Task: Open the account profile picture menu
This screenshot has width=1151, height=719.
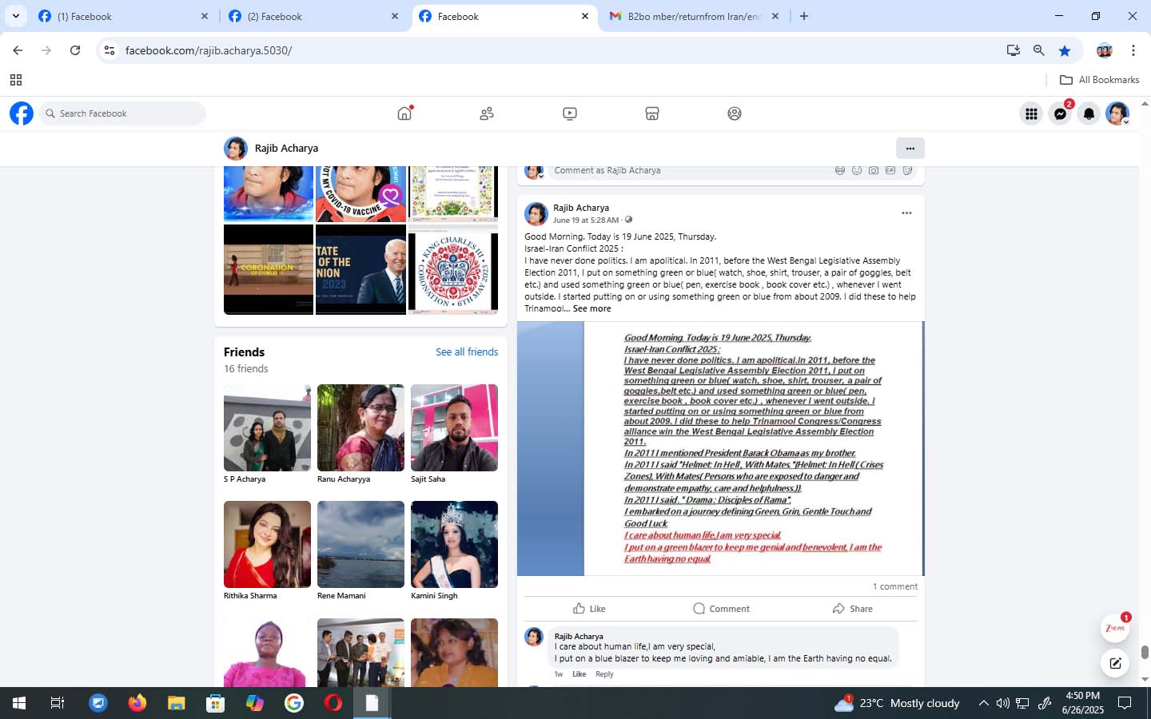Action: pos(1117,113)
